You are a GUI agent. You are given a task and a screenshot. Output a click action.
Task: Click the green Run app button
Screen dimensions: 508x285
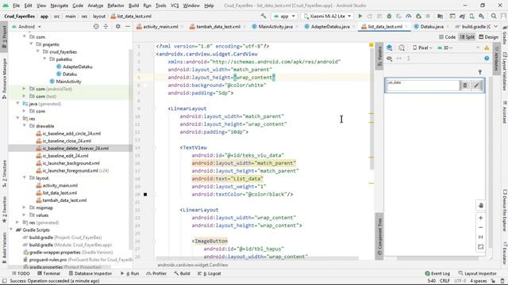tap(360, 16)
